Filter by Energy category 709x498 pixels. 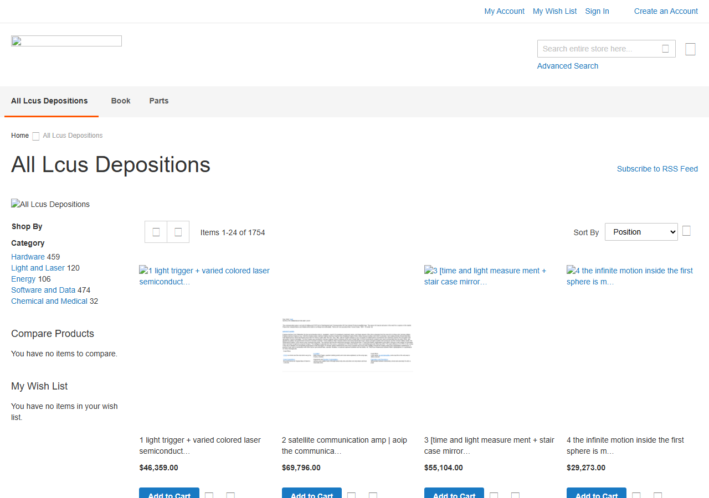[x=23, y=279]
